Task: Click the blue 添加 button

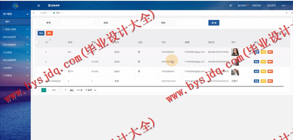Action: point(41,33)
